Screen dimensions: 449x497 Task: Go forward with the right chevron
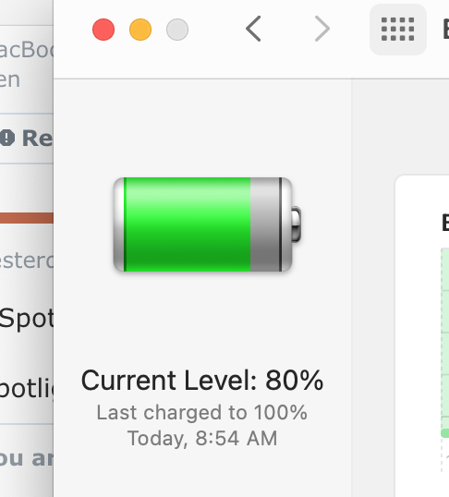[x=322, y=29]
